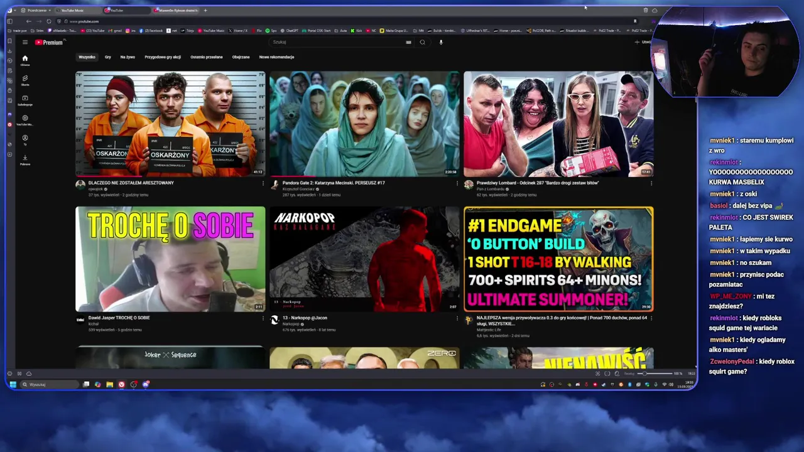Open the 'Home / X' bookmark
The width and height of the screenshot is (804, 452).
238,30
